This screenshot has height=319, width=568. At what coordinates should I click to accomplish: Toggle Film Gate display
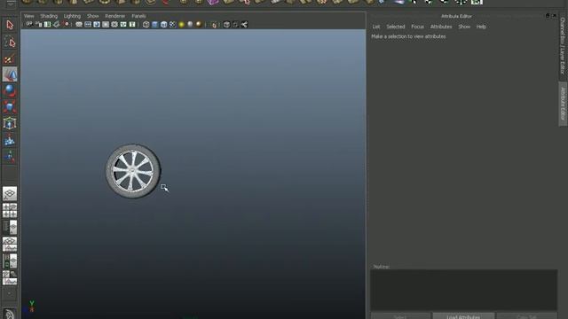(88, 24)
